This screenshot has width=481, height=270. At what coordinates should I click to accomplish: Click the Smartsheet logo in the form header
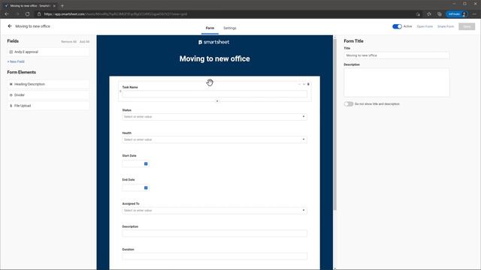(213, 42)
